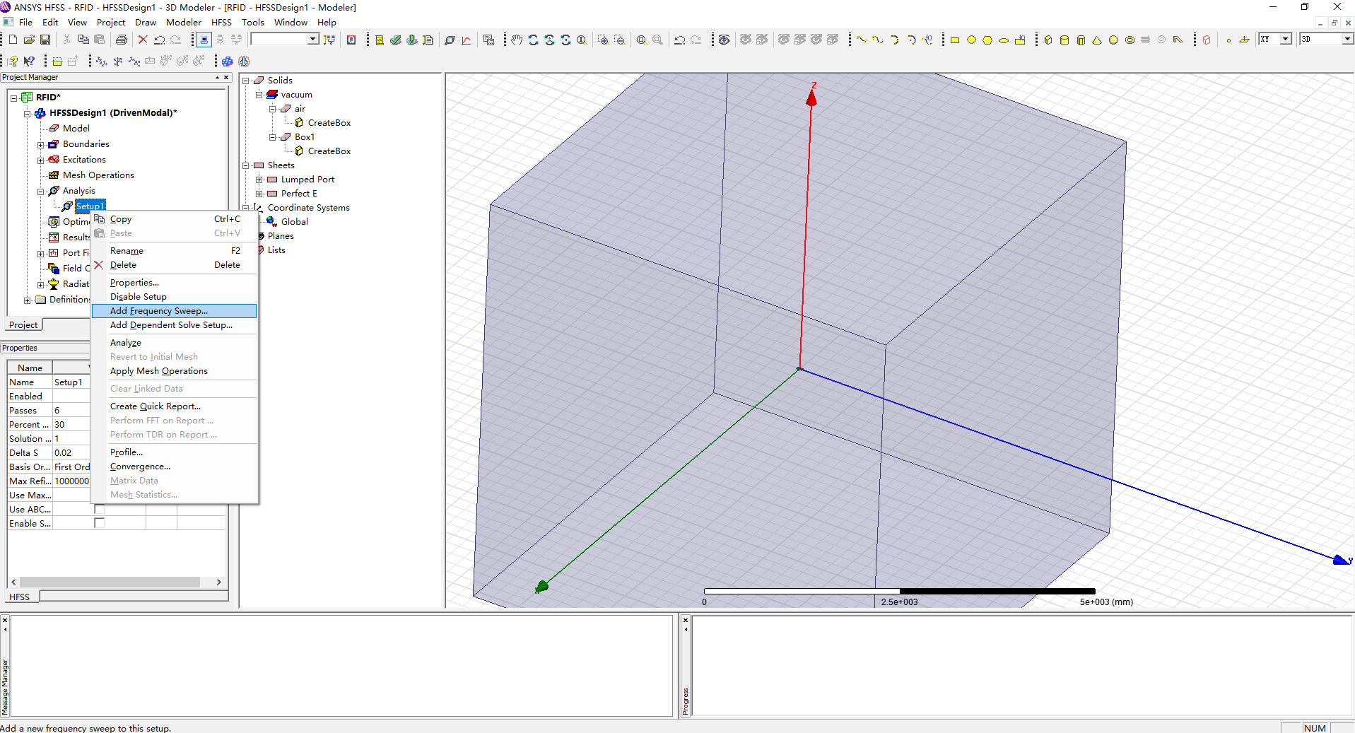Image resolution: width=1355 pixels, height=733 pixels.
Task: Choose Add Frequency Sweep from context menu
Action: (159, 311)
